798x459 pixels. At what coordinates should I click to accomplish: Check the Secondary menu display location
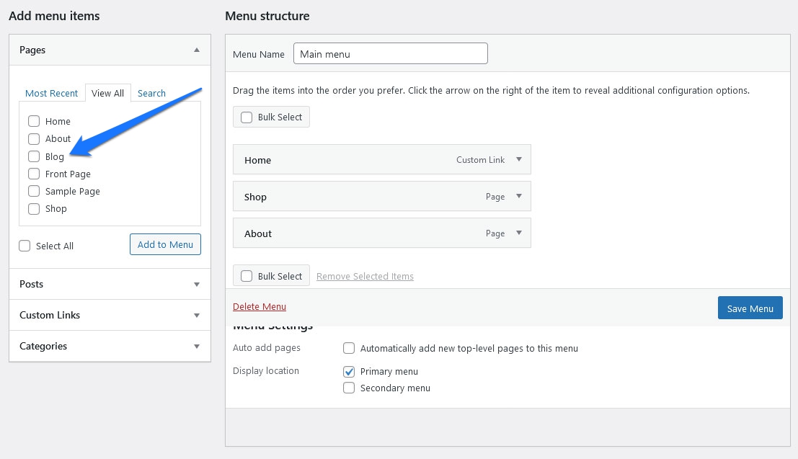(x=349, y=388)
